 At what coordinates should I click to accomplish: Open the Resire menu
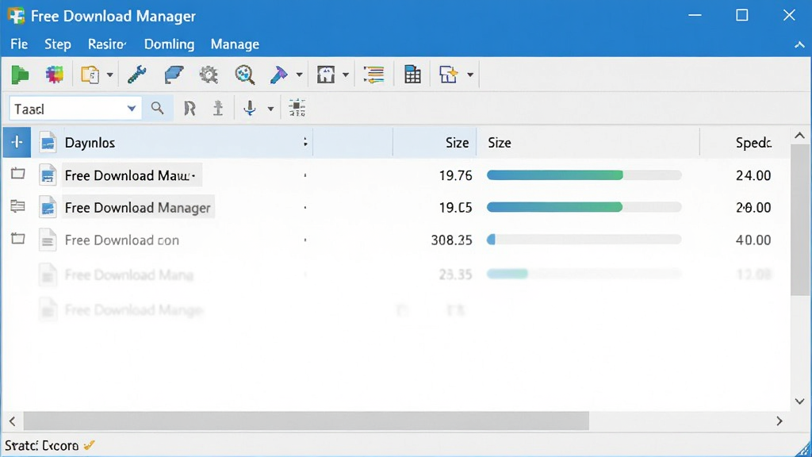pos(107,44)
